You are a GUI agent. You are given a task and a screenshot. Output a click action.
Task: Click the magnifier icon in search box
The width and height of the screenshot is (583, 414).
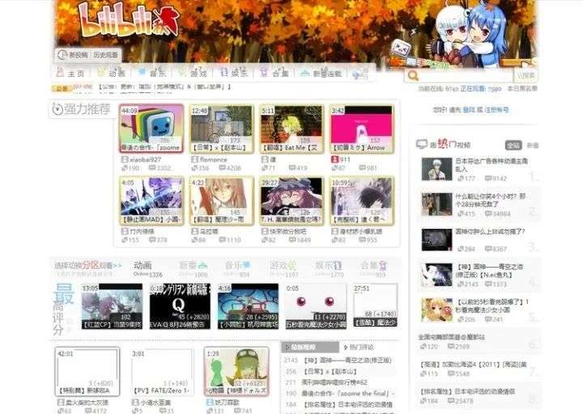(x=413, y=76)
